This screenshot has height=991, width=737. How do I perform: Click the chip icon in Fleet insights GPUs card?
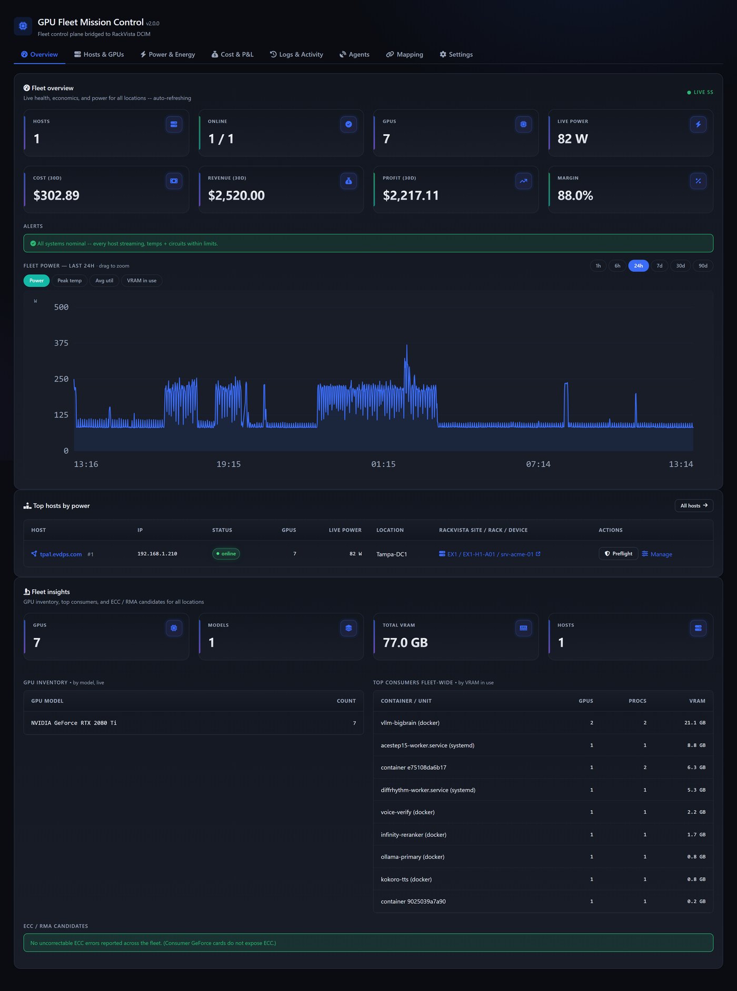(174, 628)
